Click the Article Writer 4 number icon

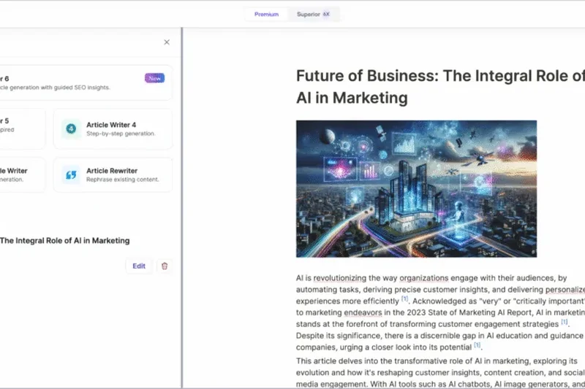(71, 128)
